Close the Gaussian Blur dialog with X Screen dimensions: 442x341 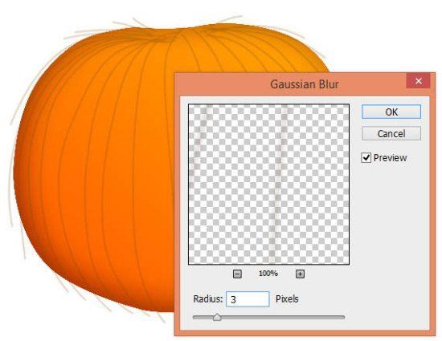click(x=419, y=81)
